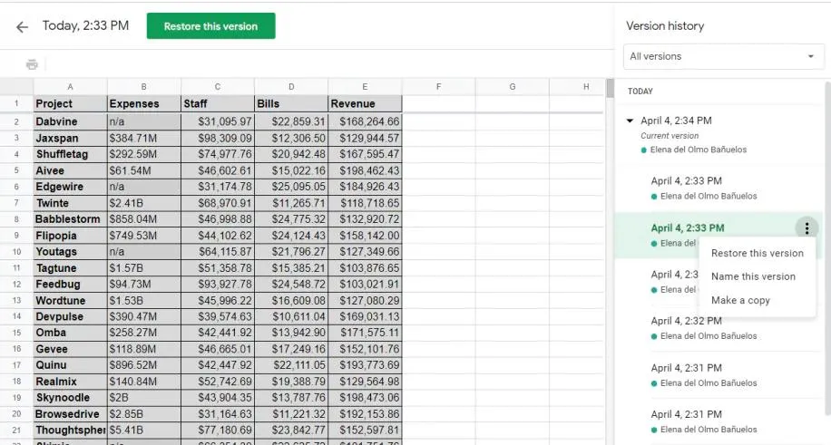The height and width of the screenshot is (445, 831).
Task: Click the Project header cell
Action: pos(70,104)
